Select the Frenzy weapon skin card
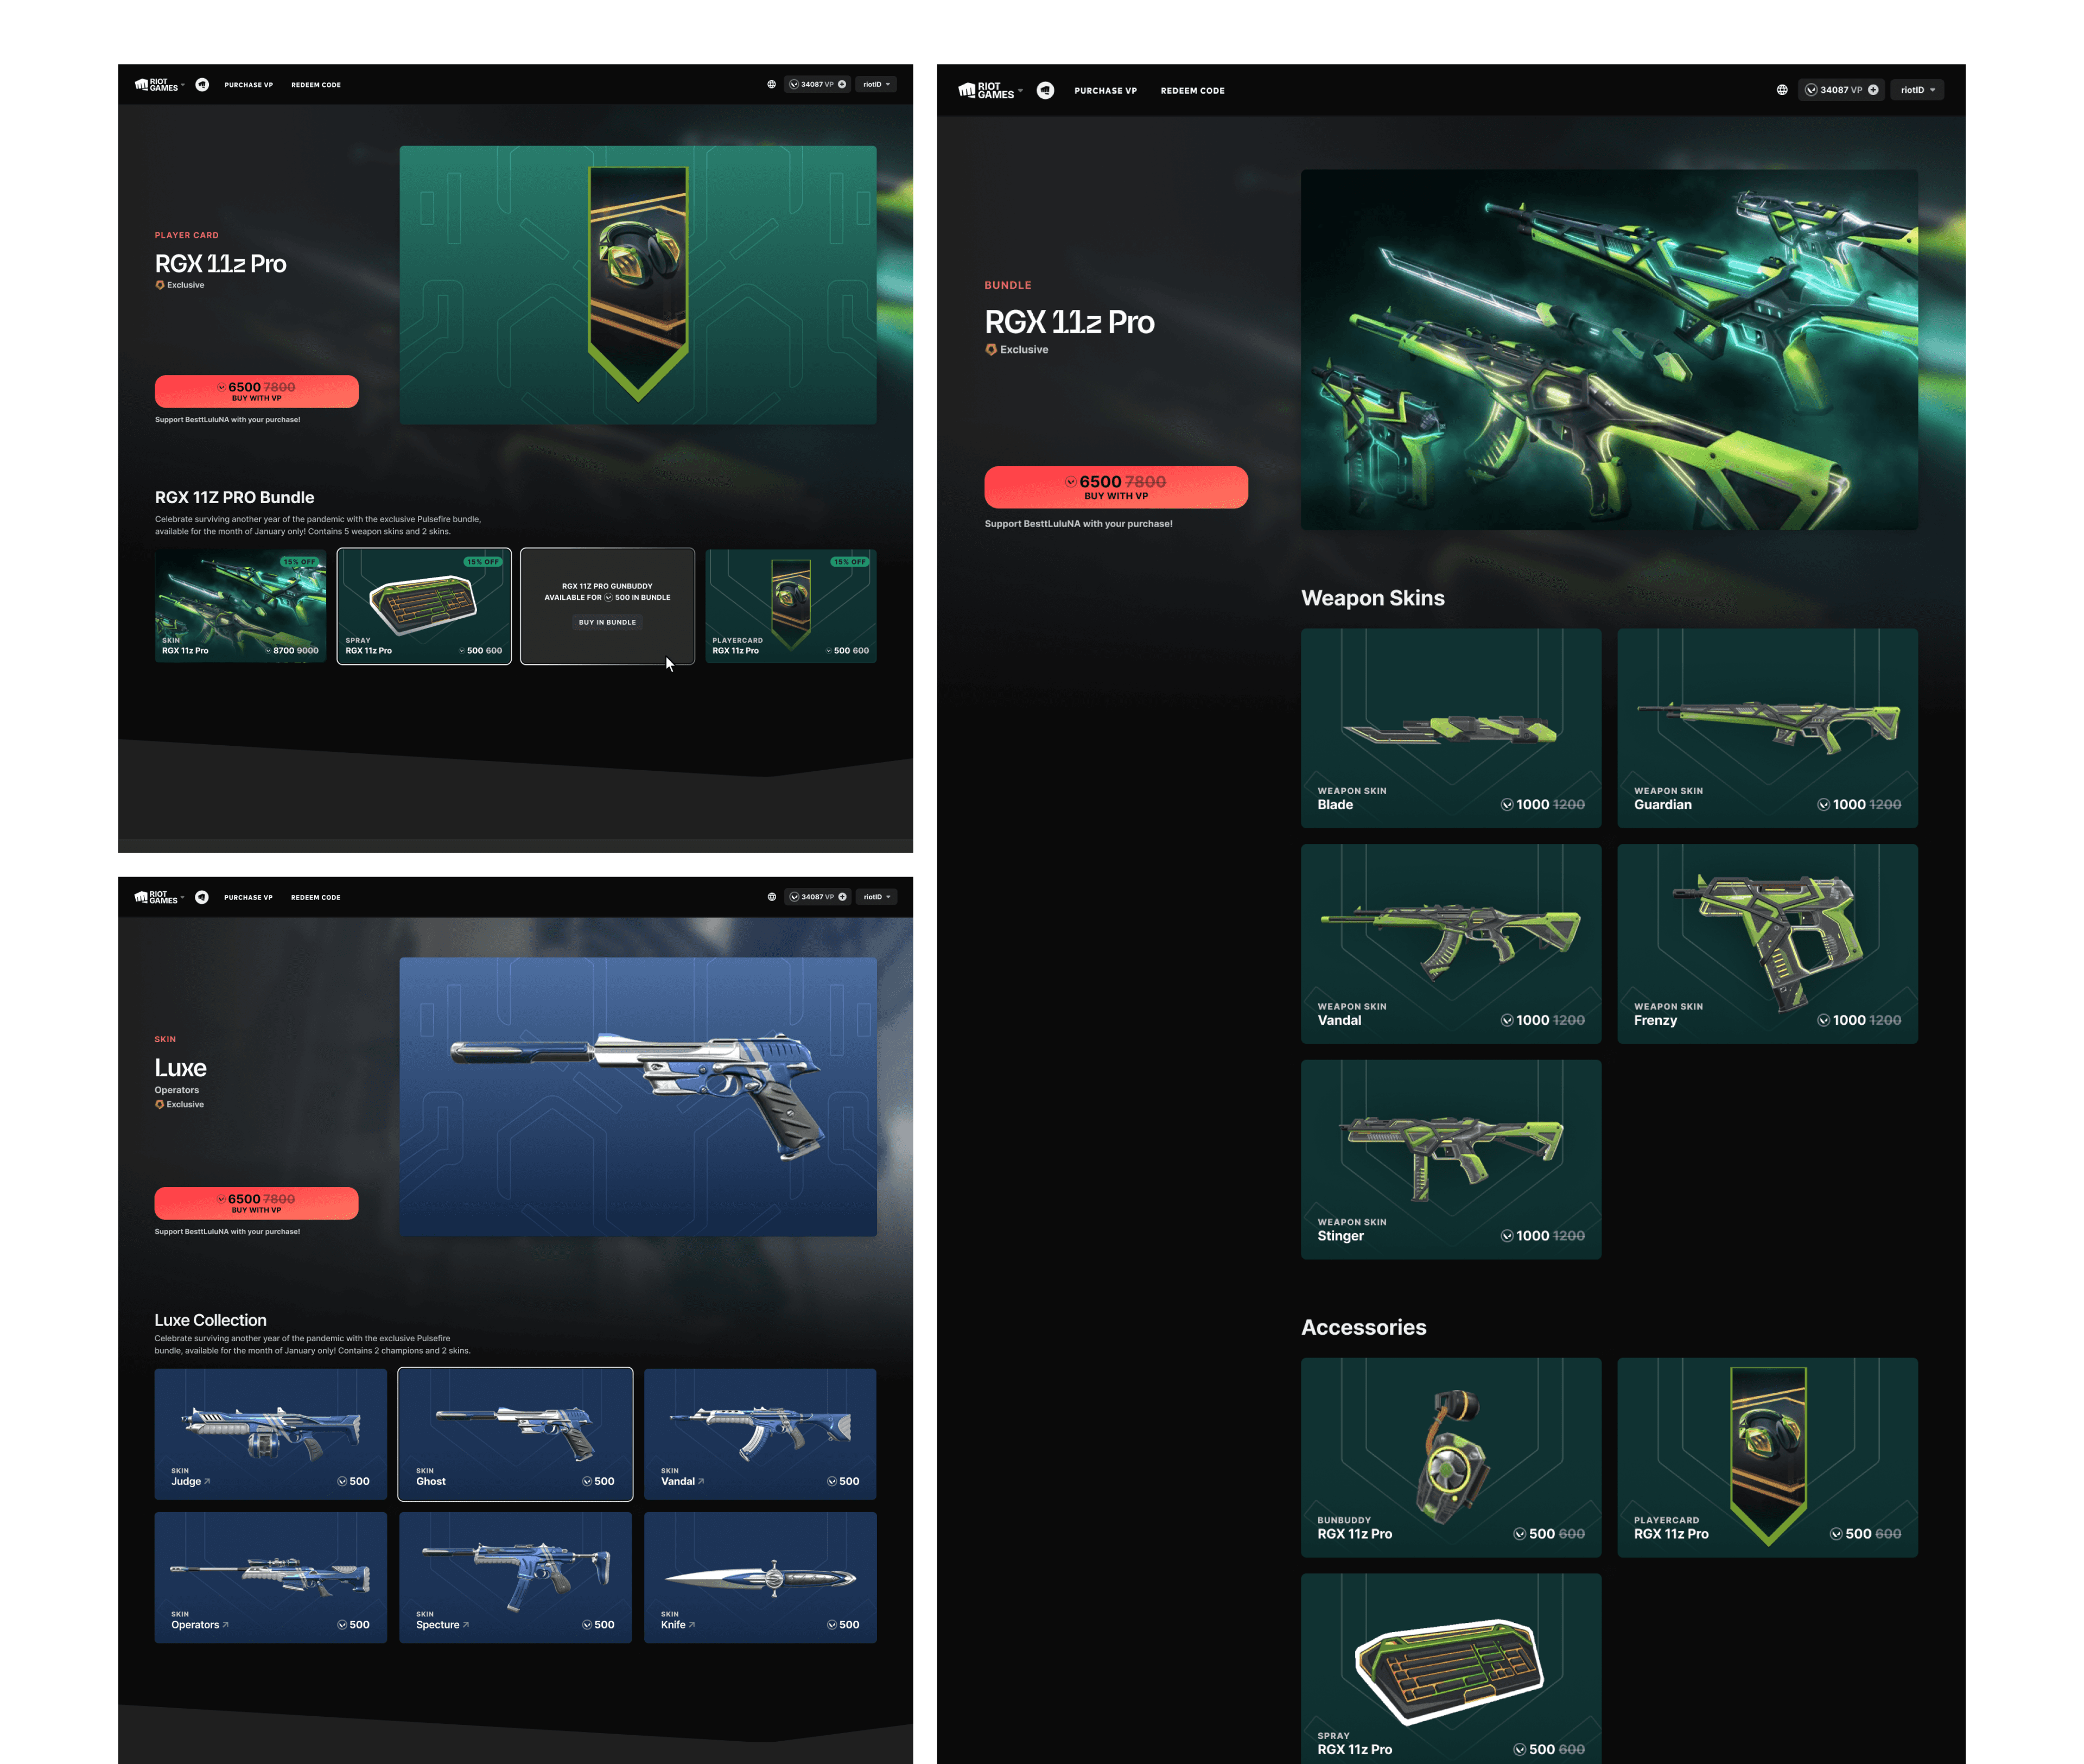 tap(1766, 943)
